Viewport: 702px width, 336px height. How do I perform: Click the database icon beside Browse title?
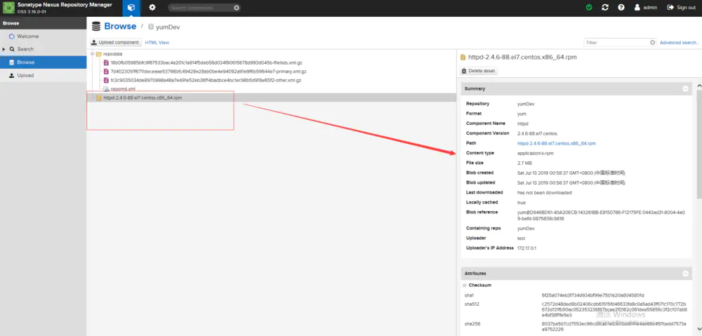click(95, 27)
